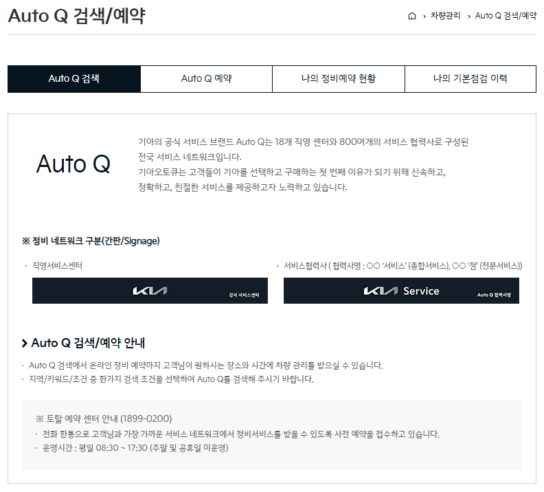Screen dimensions: 544x492
Task: Click the line starting with 기아오토큐는 고객들이
Action: [x=292, y=172]
